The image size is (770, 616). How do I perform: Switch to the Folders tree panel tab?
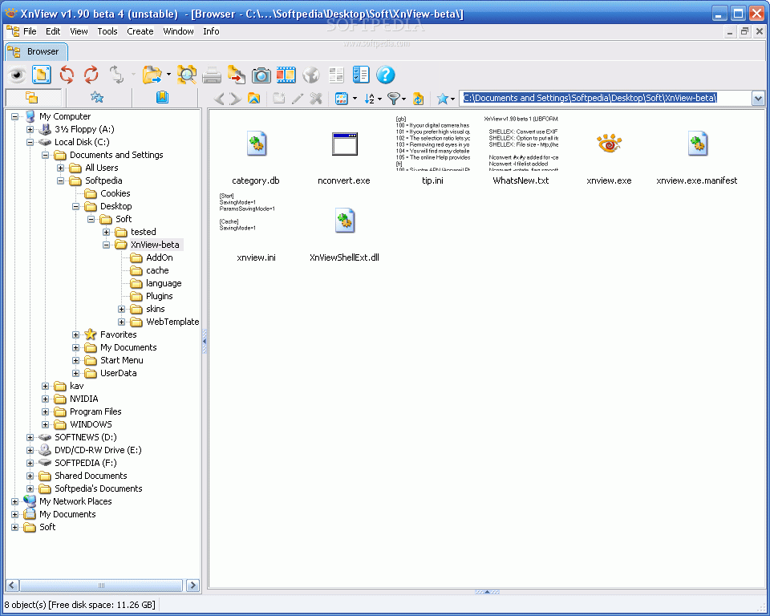[x=32, y=97]
